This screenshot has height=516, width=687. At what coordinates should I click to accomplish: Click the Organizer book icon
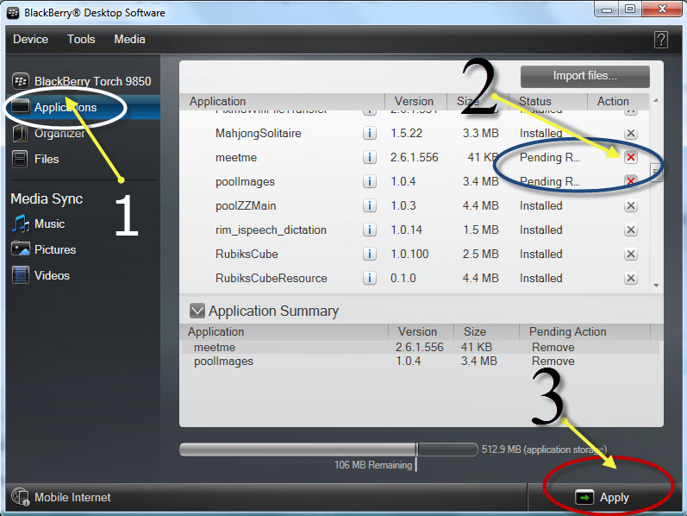20,134
